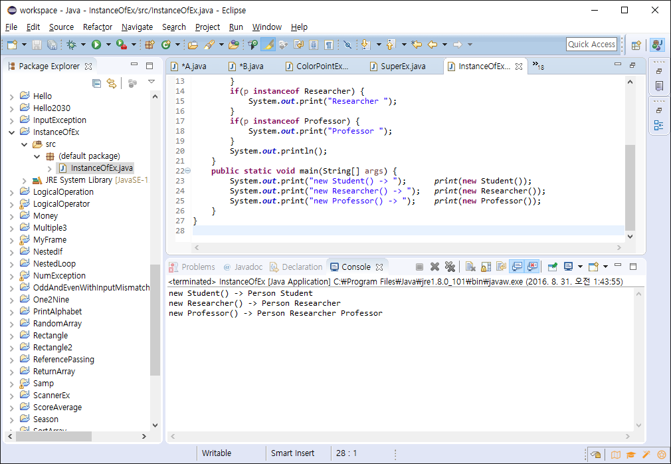Image resolution: width=671 pixels, height=464 pixels.
Task: Toggle Scroll Lock in Console
Action: point(486,267)
